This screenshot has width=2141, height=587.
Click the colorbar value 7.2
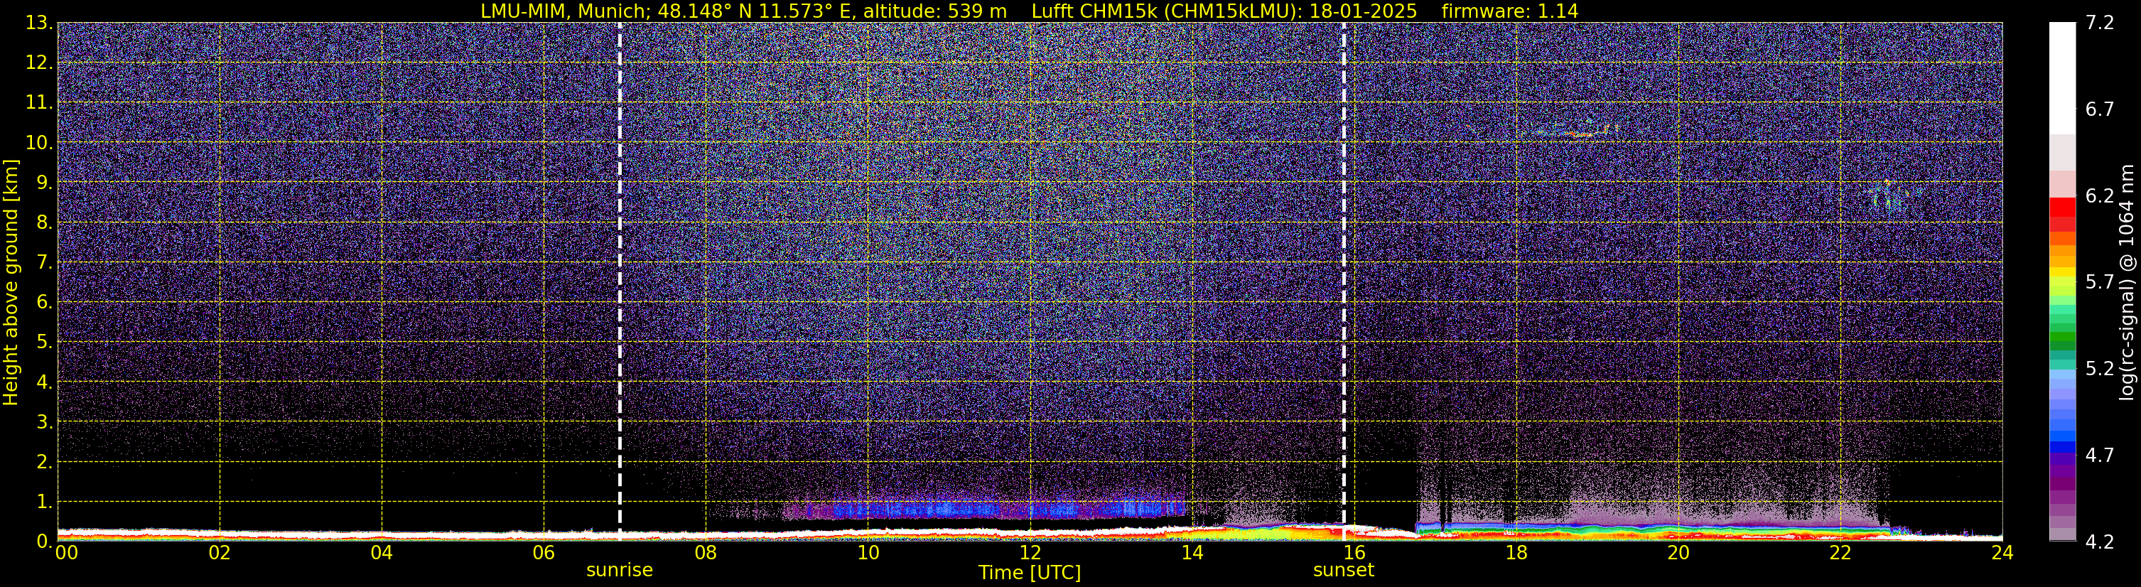(x=2100, y=23)
